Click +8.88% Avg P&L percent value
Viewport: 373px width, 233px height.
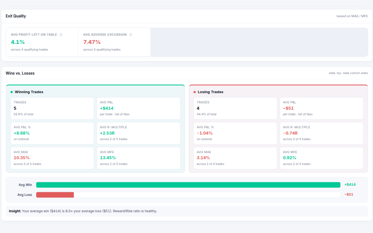[22, 133]
